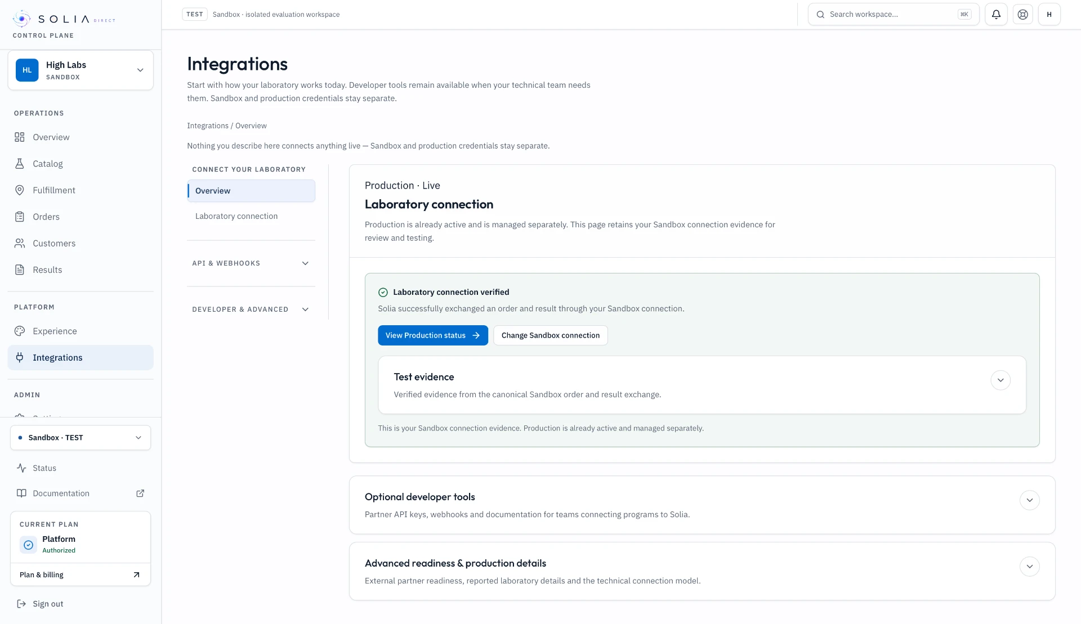Click the Catalog flask icon

click(20, 164)
